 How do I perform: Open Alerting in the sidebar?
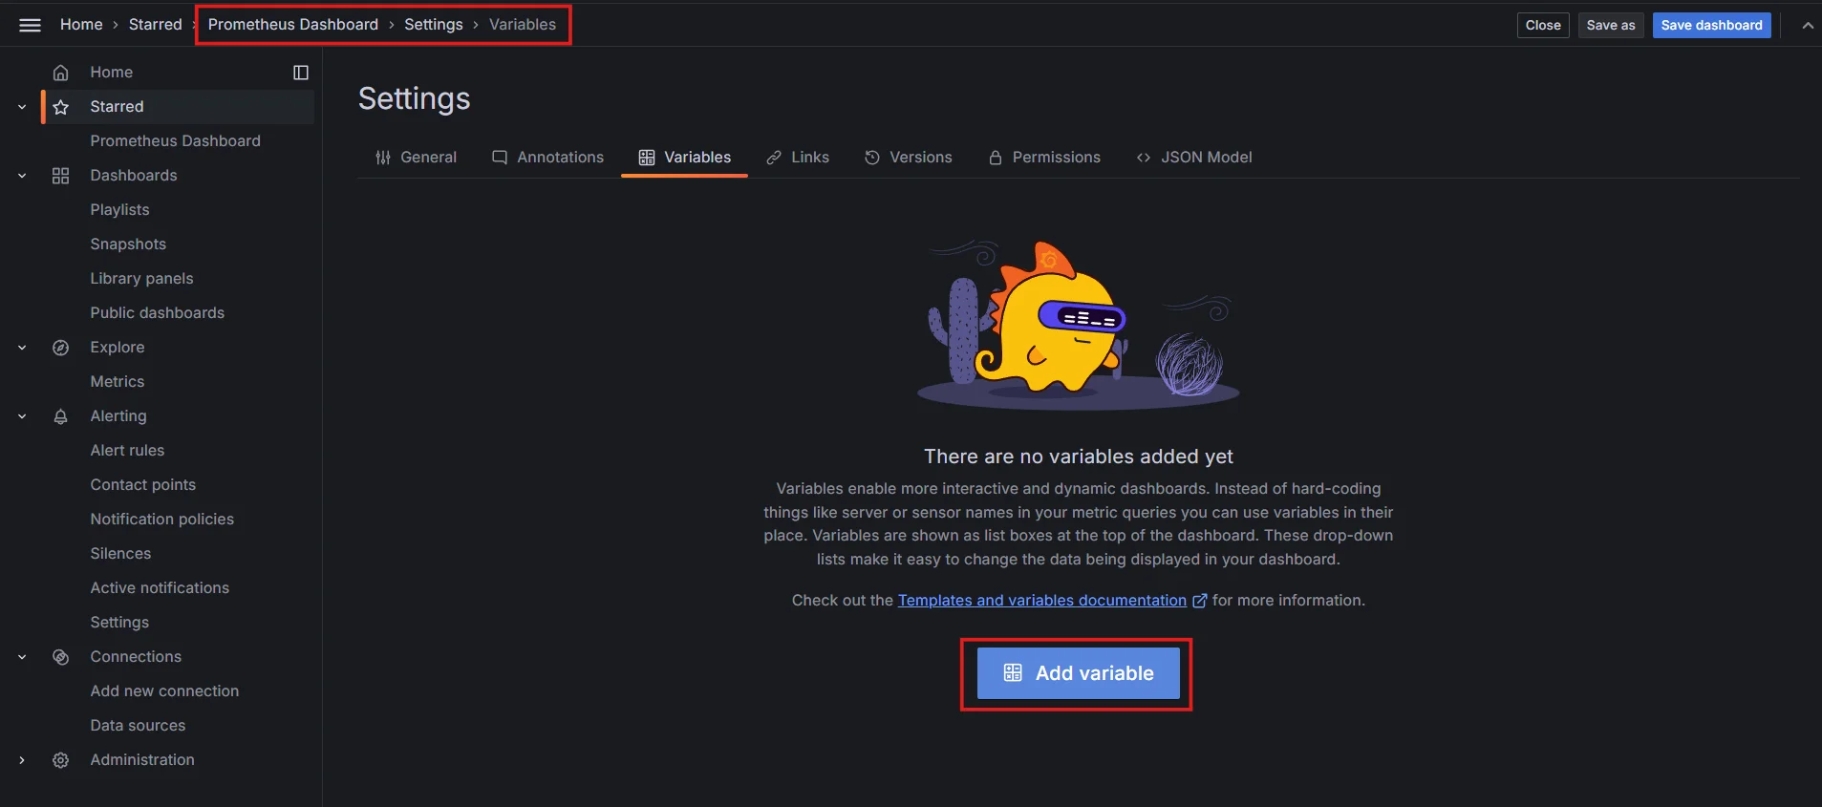pyautogui.click(x=118, y=416)
